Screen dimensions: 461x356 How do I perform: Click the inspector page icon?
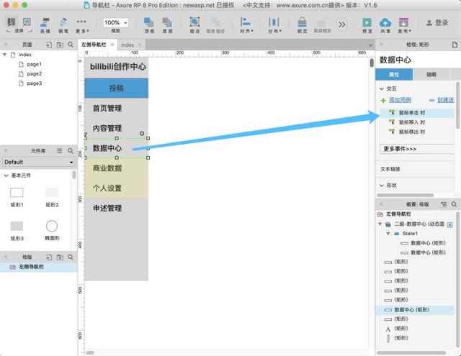pos(455,45)
